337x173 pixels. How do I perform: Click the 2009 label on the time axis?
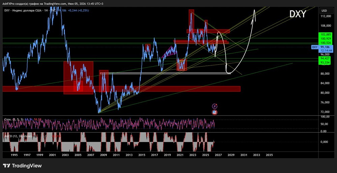pos(103,155)
